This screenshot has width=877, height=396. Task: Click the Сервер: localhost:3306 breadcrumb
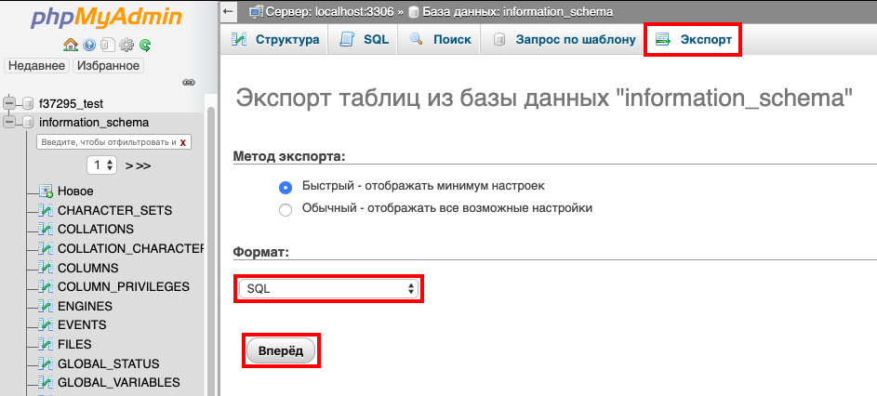tap(330, 11)
